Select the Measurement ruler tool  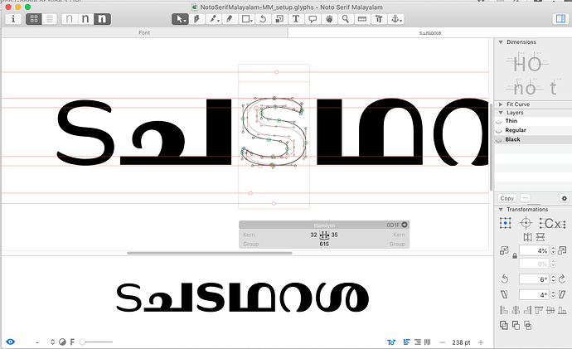tap(362, 19)
